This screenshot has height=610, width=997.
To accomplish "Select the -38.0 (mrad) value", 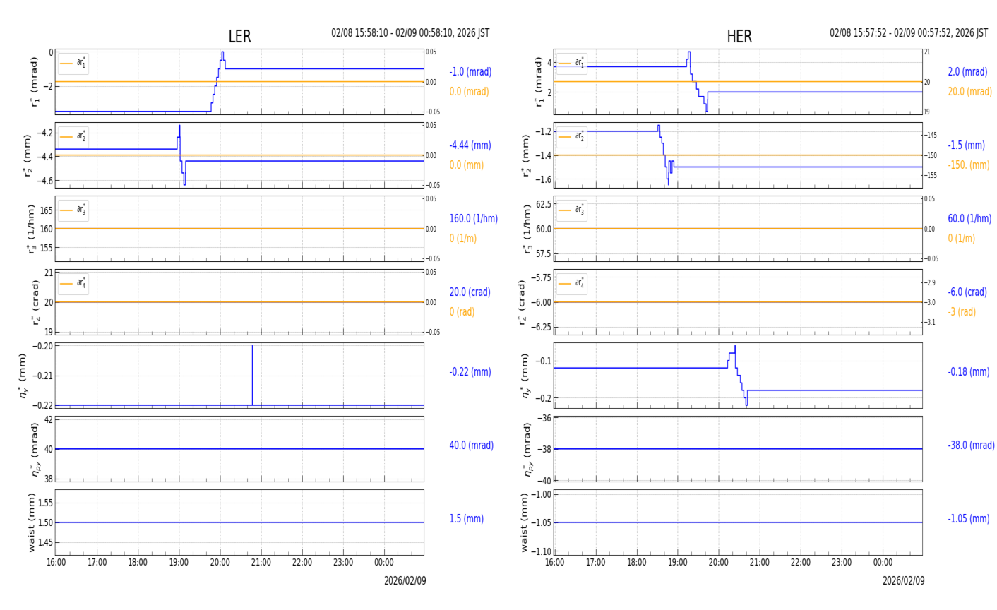I will [x=972, y=445].
